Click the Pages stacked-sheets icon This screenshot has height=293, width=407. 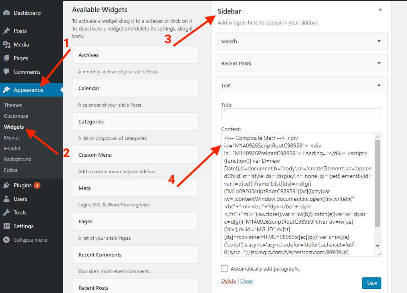coord(6,58)
